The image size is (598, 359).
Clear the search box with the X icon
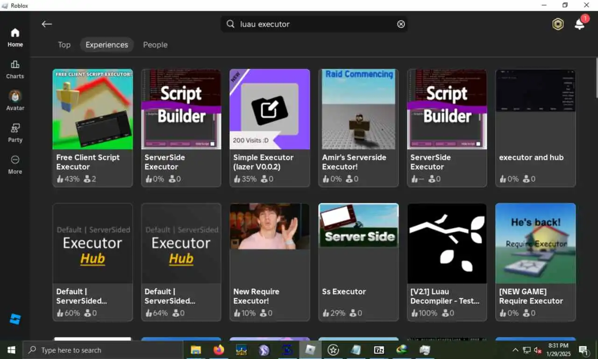coord(401,24)
